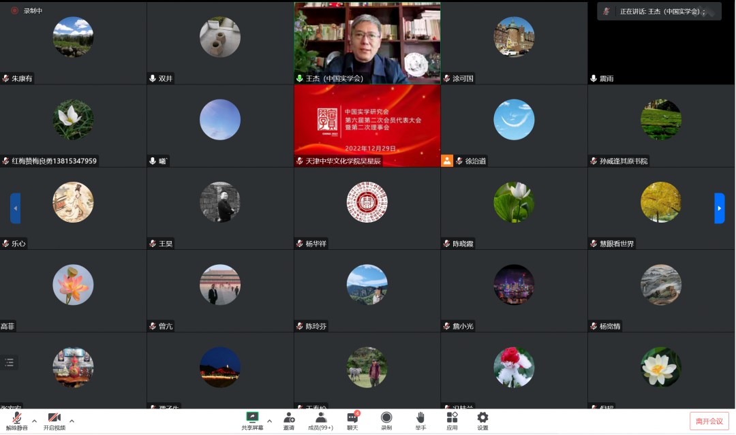The width and height of the screenshot is (736, 435).
Task: Open the 成员 participants list
Action: 320,420
